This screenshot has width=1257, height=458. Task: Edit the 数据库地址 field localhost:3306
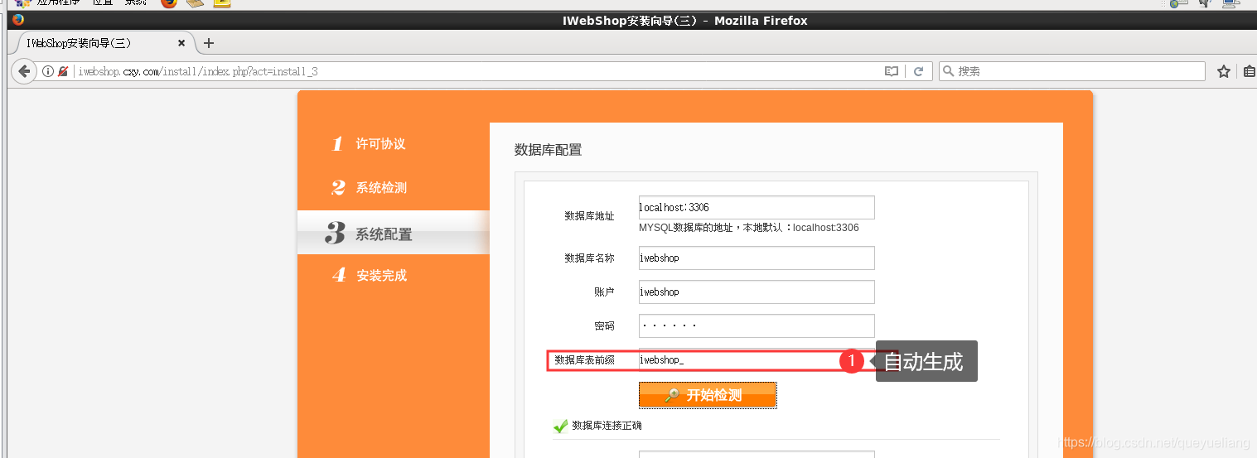757,207
